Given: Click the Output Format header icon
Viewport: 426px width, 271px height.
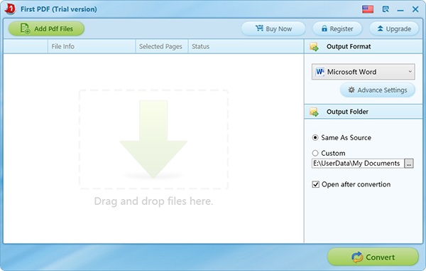Looking at the screenshot, I should tap(314, 46).
